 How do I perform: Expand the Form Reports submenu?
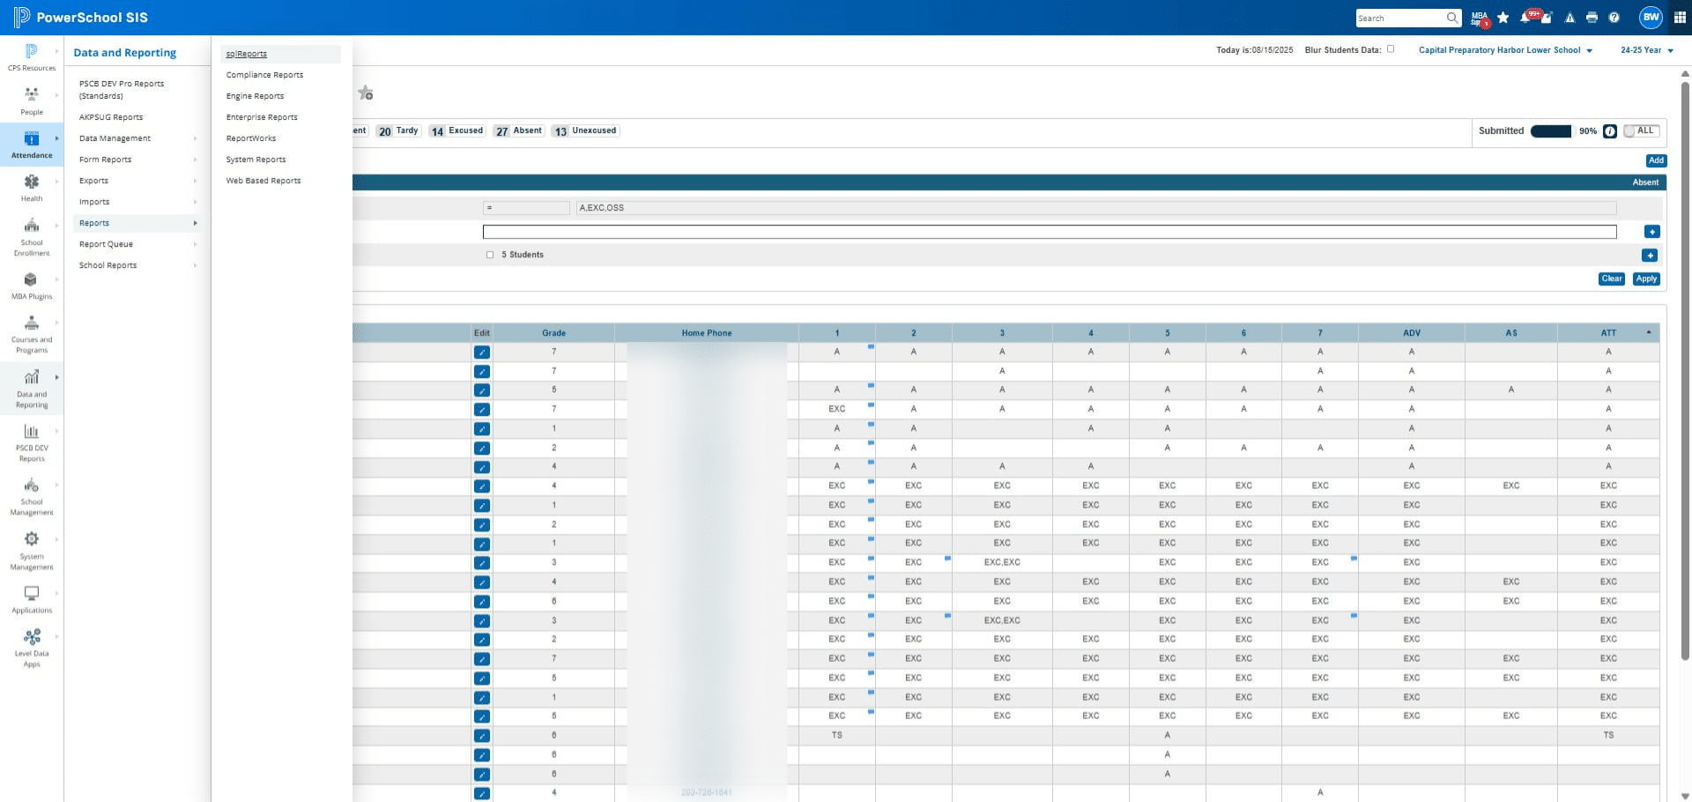[195, 160]
